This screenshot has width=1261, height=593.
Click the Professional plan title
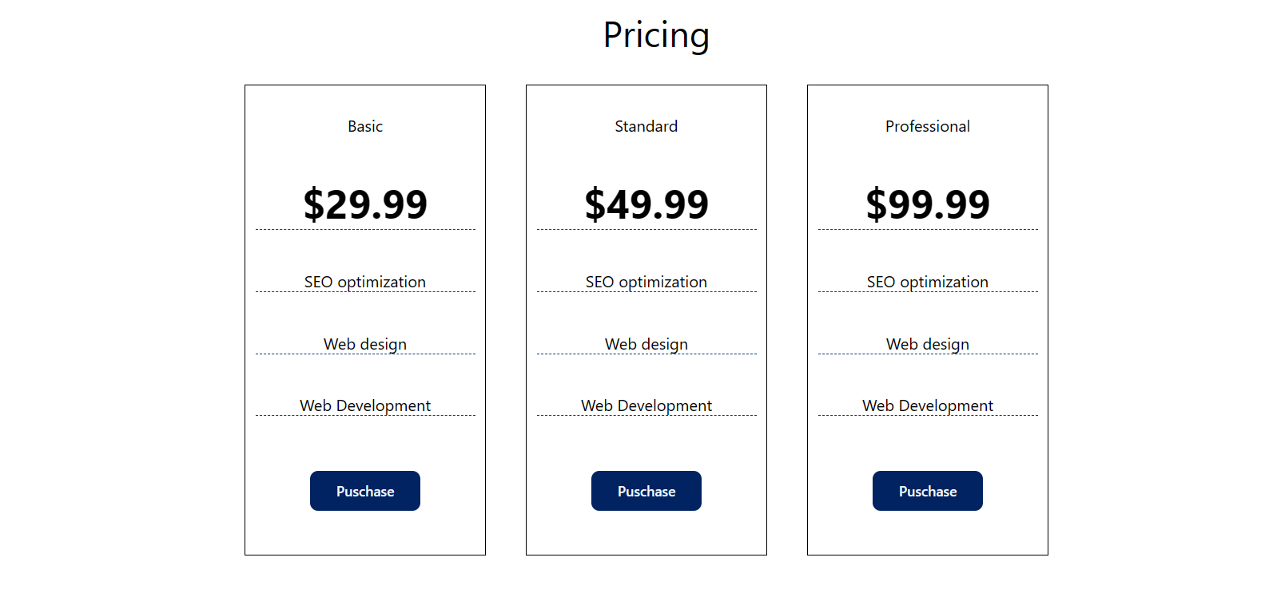click(928, 126)
